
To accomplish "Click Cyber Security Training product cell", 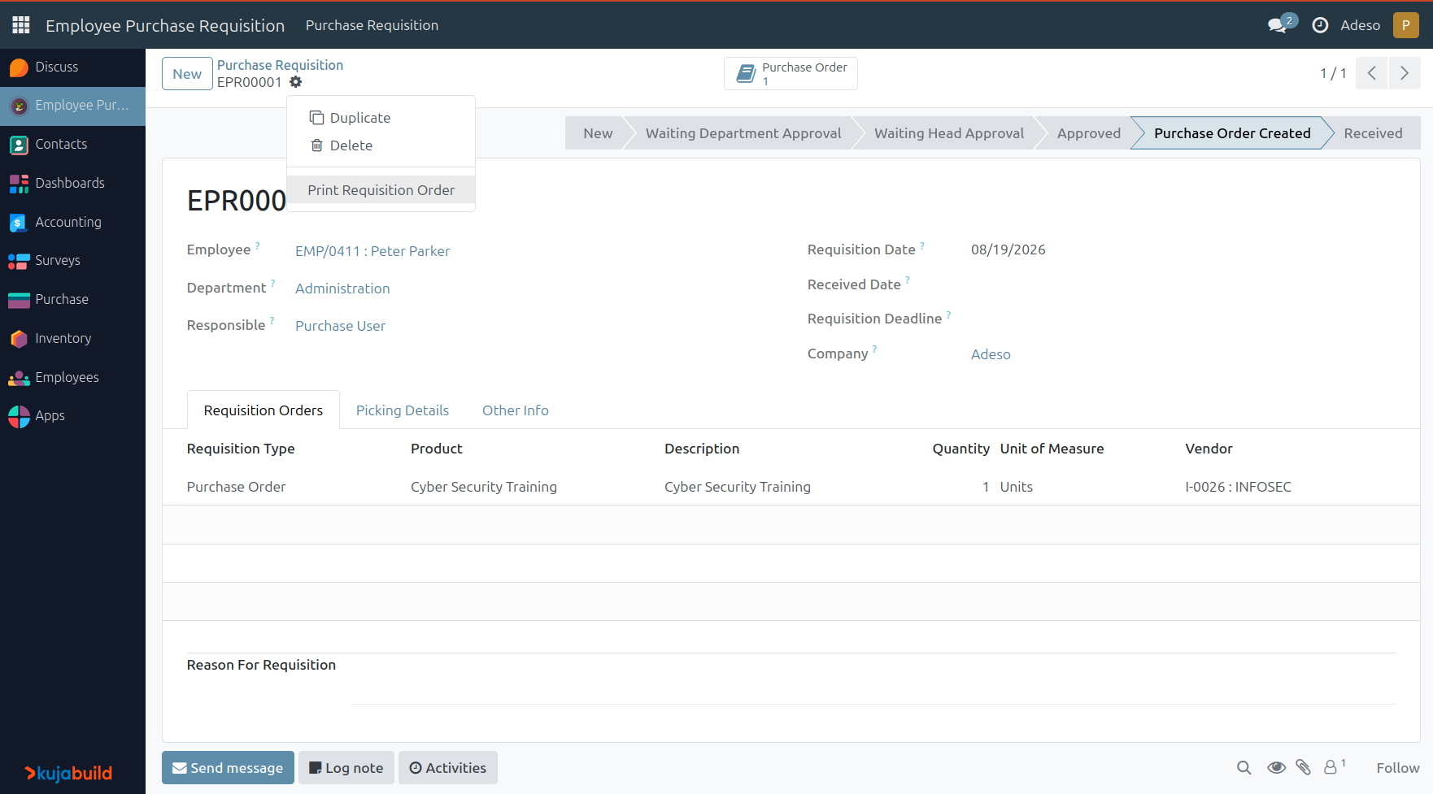I will pos(484,487).
